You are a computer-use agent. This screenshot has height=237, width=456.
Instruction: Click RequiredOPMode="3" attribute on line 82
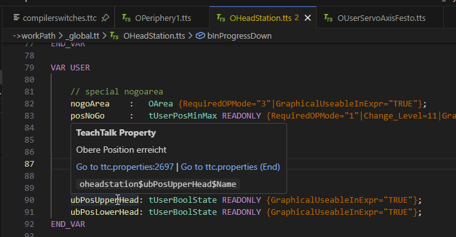point(227,103)
